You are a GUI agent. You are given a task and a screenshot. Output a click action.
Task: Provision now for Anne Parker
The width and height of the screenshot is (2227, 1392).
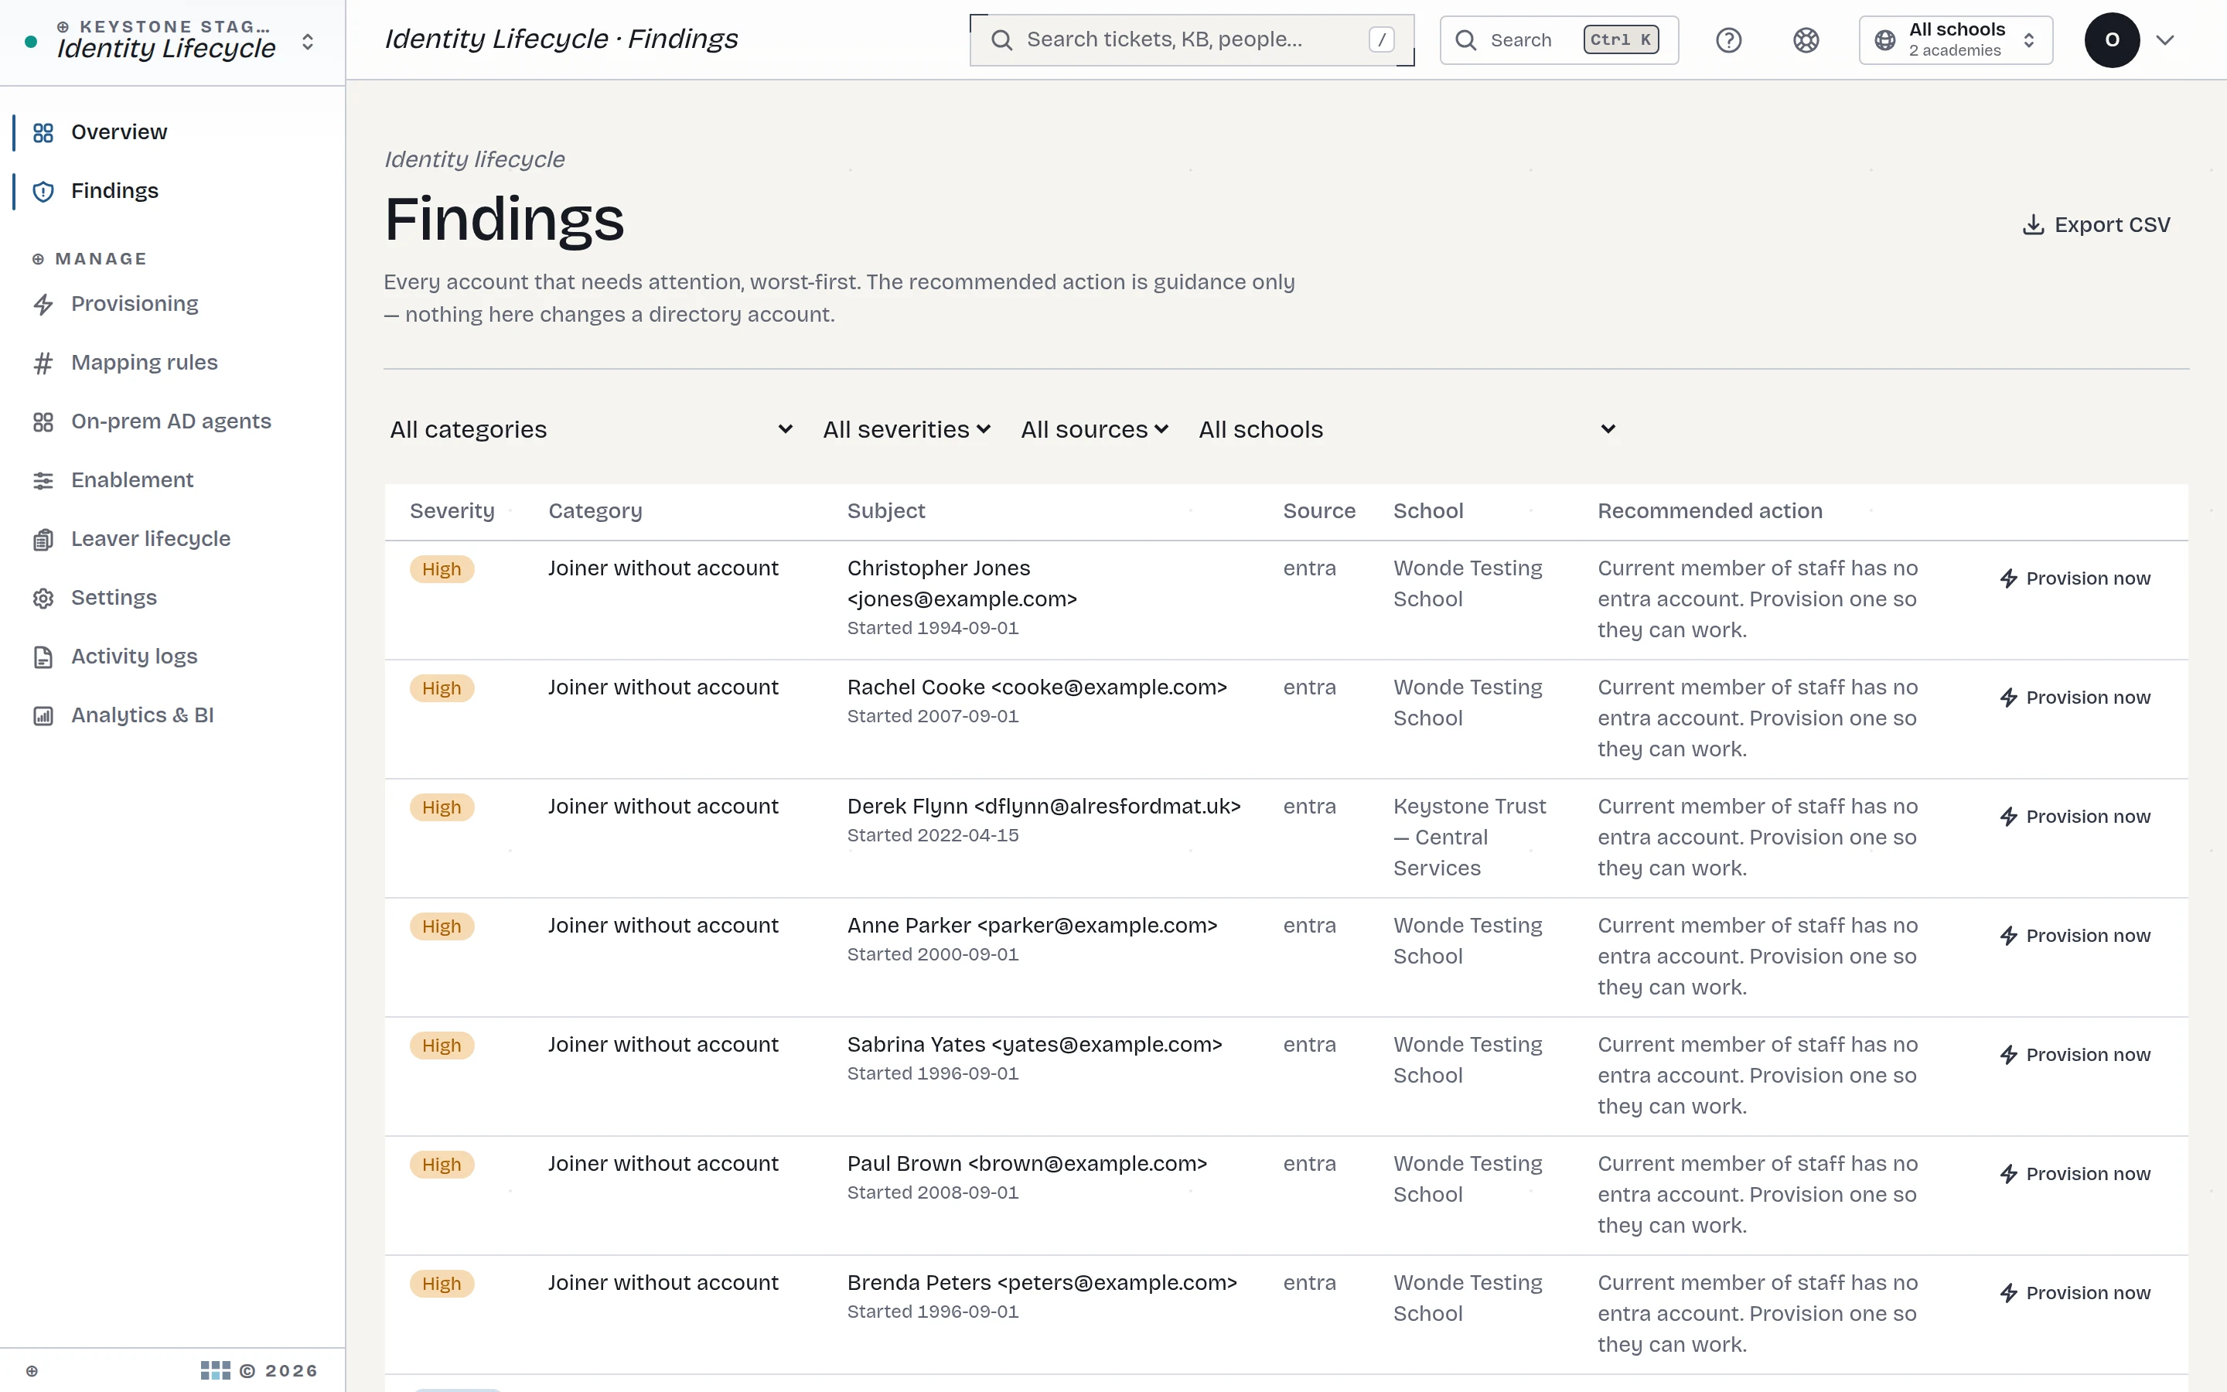(x=2075, y=937)
